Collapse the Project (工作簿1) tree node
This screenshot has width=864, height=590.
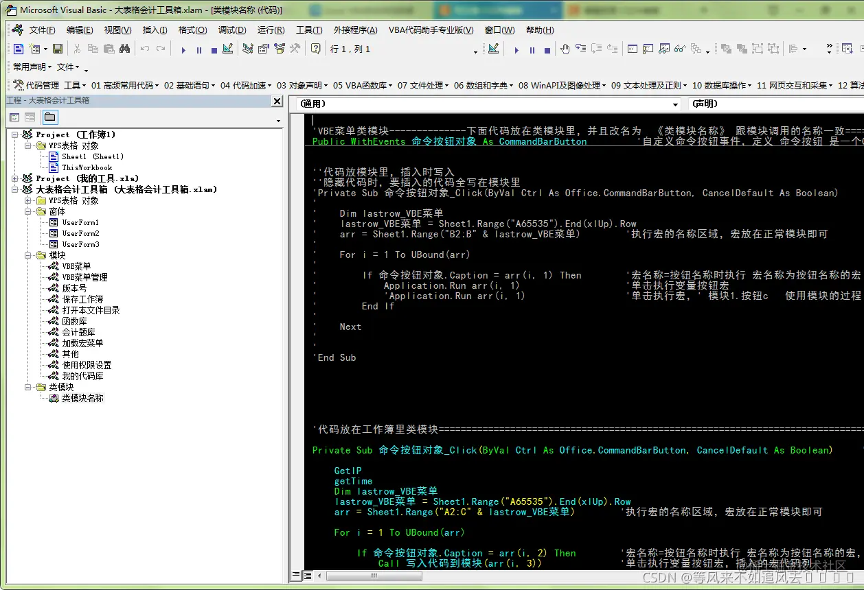pyautogui.click(x=15, y=134)
